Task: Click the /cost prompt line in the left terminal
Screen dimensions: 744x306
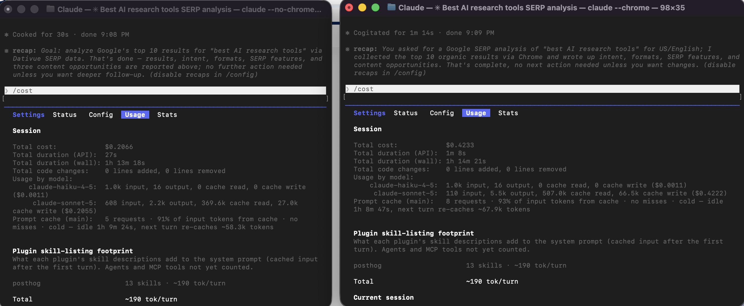Action: tap(165, 91)
